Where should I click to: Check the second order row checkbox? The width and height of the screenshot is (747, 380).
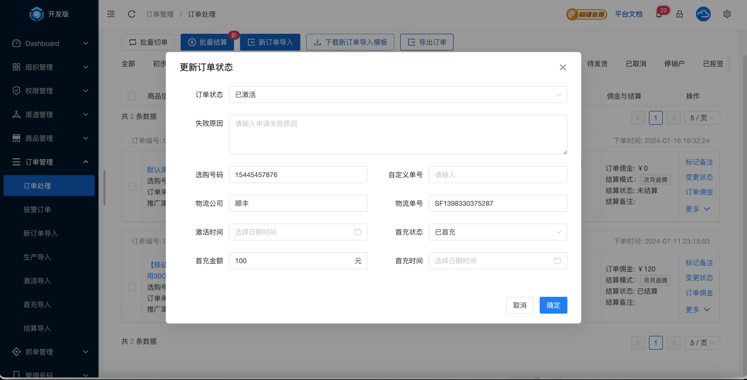pos(132,287)
